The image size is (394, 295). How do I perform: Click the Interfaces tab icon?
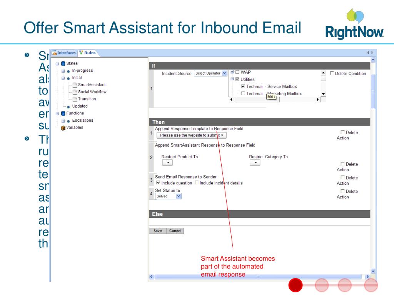[x=54, y=53]
